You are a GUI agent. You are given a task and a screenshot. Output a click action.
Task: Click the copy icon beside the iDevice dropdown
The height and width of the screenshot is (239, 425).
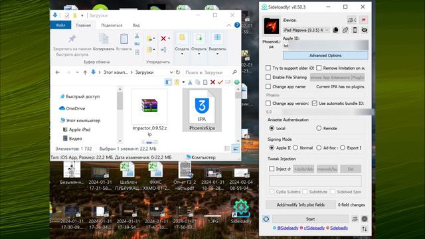[x=335, y=30]
